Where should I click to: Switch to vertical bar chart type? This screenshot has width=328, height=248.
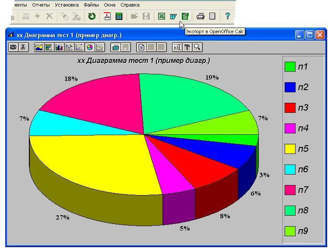tap(59, 47)
